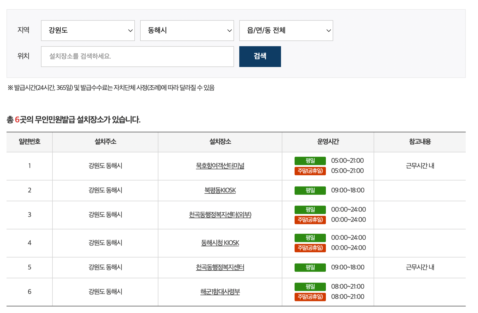Click the 평일 badge for 해군1함대사령부

[x=310, y=287]
